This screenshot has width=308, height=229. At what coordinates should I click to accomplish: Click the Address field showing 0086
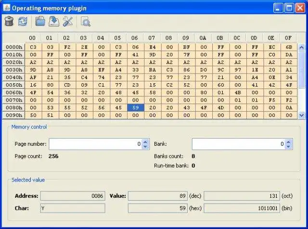pyautogui.click(x=73, y=196)
